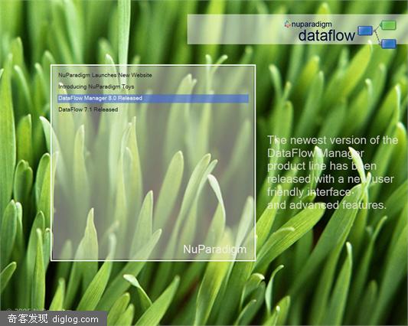Click NuParadigm label inside news panel
Screen dimensions: 408x326
pyautogui.click(x=214, y=249)
